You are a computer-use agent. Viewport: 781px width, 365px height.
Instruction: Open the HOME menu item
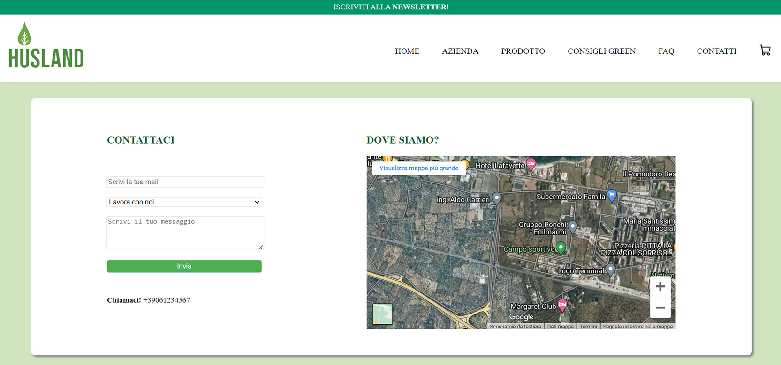click(x=407, y=51)
